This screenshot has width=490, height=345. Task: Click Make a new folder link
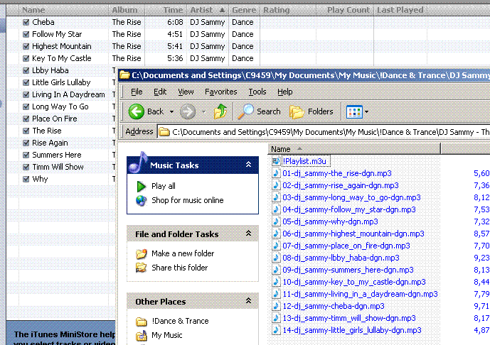(183, 253)
